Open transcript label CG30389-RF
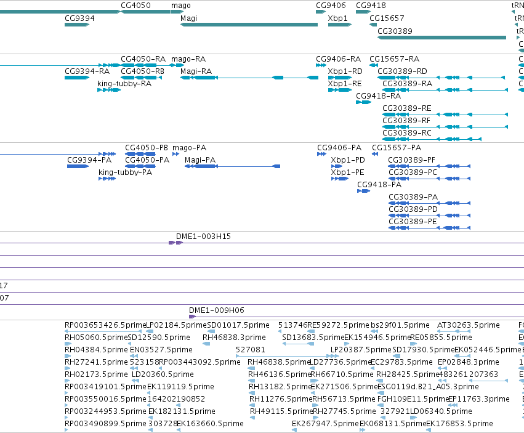524x433 pixels. pyautogui.click(x=406, y=120)
